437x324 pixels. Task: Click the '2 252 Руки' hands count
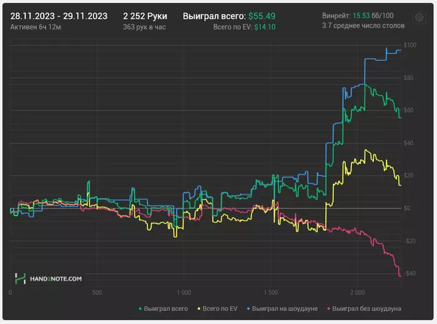(x=145, y=16)
